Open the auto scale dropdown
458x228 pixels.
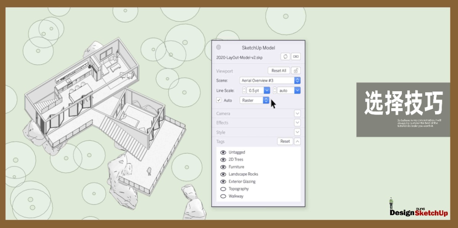pos(297,91)
